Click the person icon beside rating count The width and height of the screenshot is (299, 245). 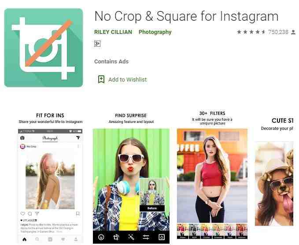click(x=293, y=32)
